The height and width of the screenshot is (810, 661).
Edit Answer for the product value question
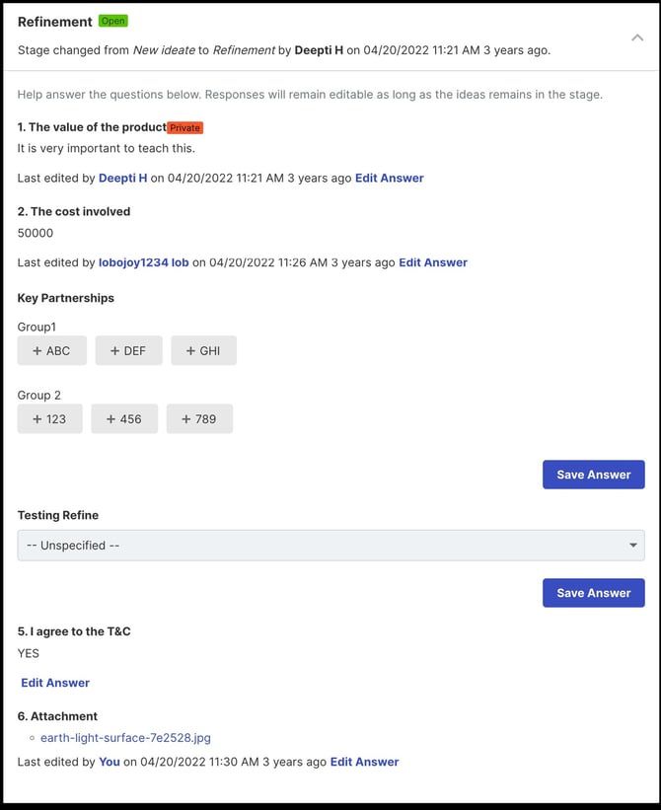[390, 178]
